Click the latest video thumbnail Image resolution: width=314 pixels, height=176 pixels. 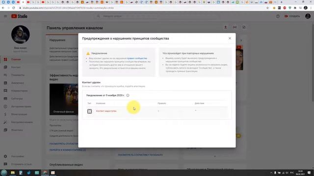(x=64, y=99)
